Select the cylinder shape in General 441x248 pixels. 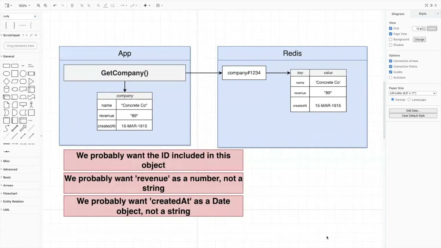pos(7,89)
